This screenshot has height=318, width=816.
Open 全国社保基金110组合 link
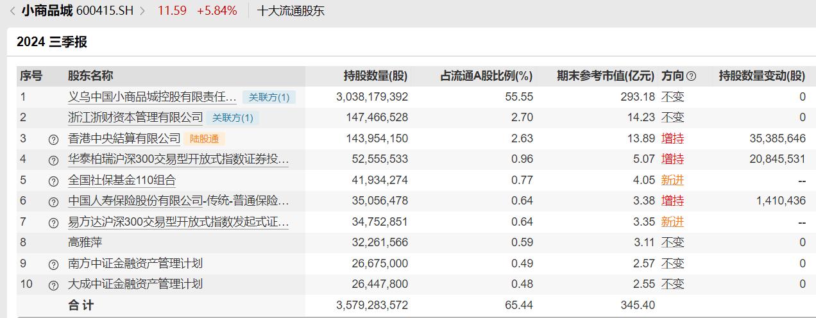click(122, 180)
